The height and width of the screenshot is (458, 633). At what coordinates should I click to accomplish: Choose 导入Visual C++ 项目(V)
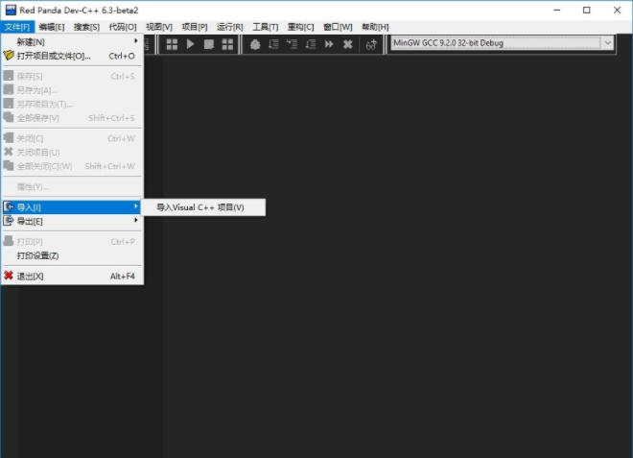[x=203, y=207]
